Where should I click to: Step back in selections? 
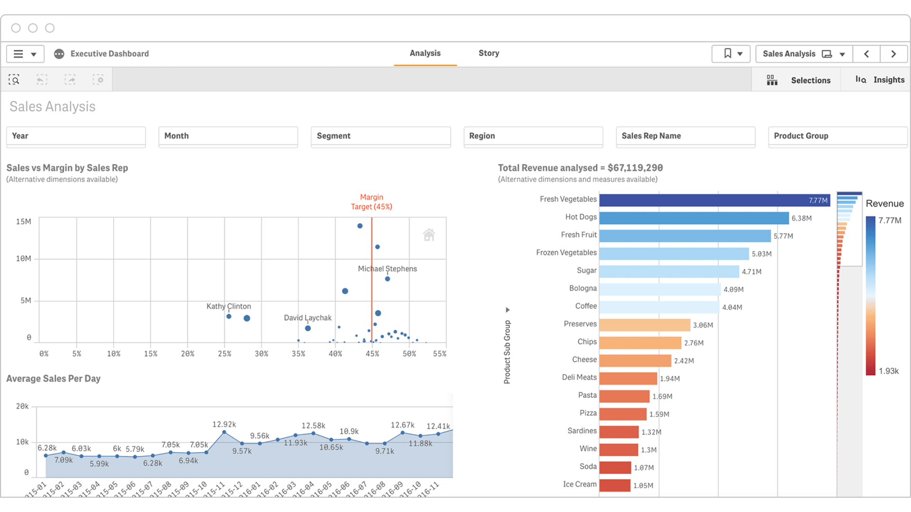[x=42, y=80]
